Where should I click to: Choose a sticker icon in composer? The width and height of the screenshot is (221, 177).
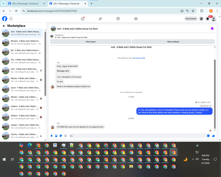(61, 136)
